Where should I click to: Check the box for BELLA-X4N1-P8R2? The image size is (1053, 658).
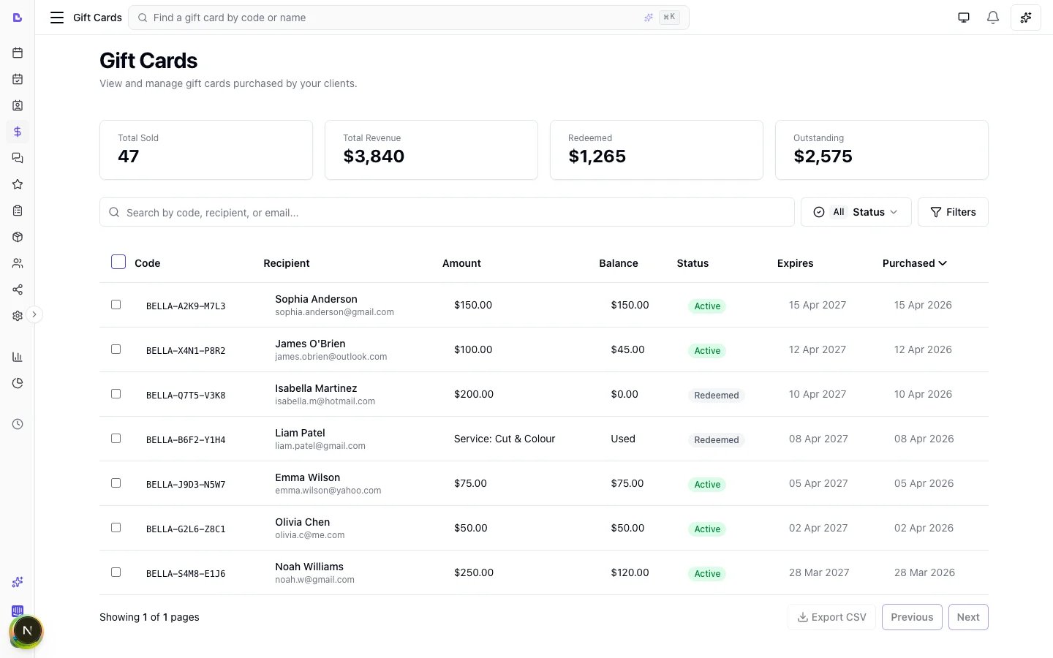[x=116, y=349]
